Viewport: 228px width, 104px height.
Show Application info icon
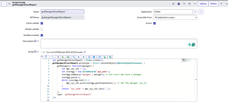pyautogui.click(x=201, y=12)
